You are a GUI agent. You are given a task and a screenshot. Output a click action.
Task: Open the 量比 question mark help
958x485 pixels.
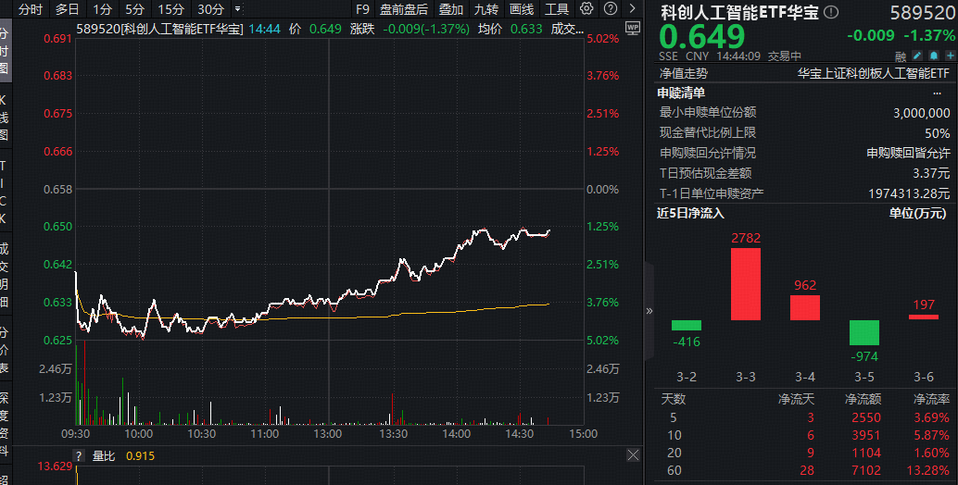(78, 455)
